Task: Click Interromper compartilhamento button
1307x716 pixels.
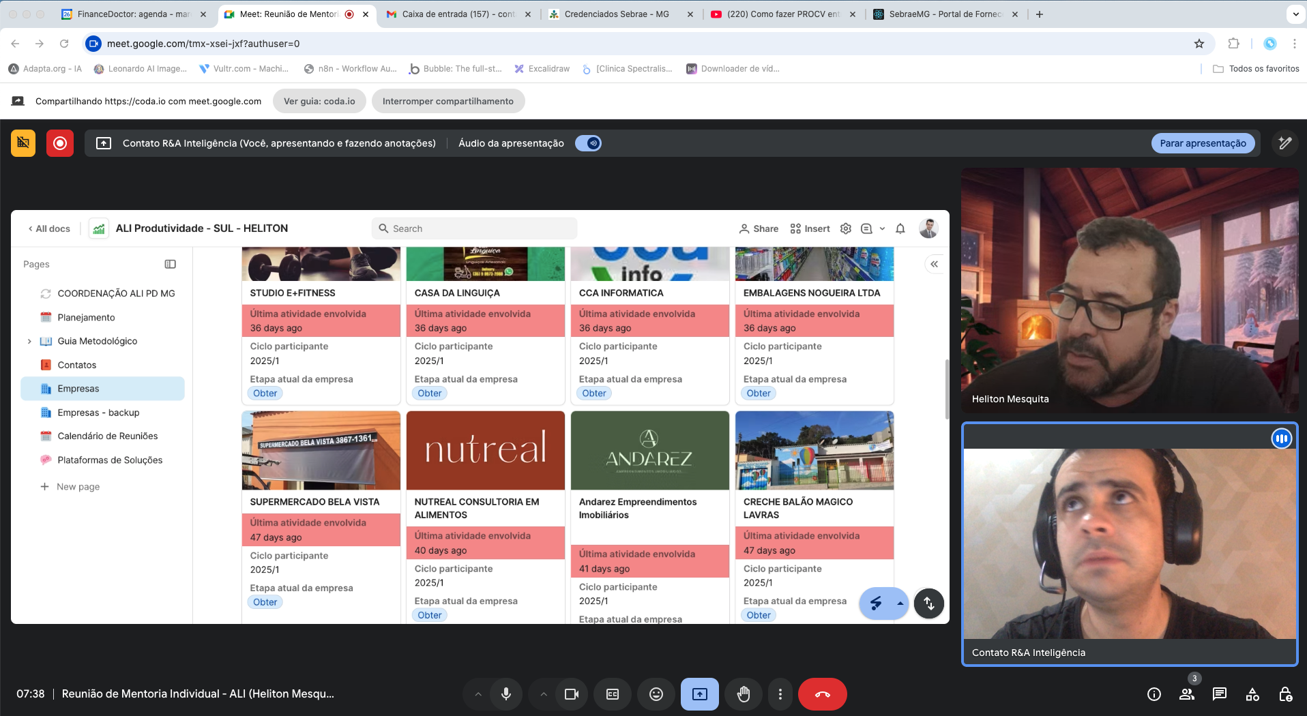Action: 447,101
